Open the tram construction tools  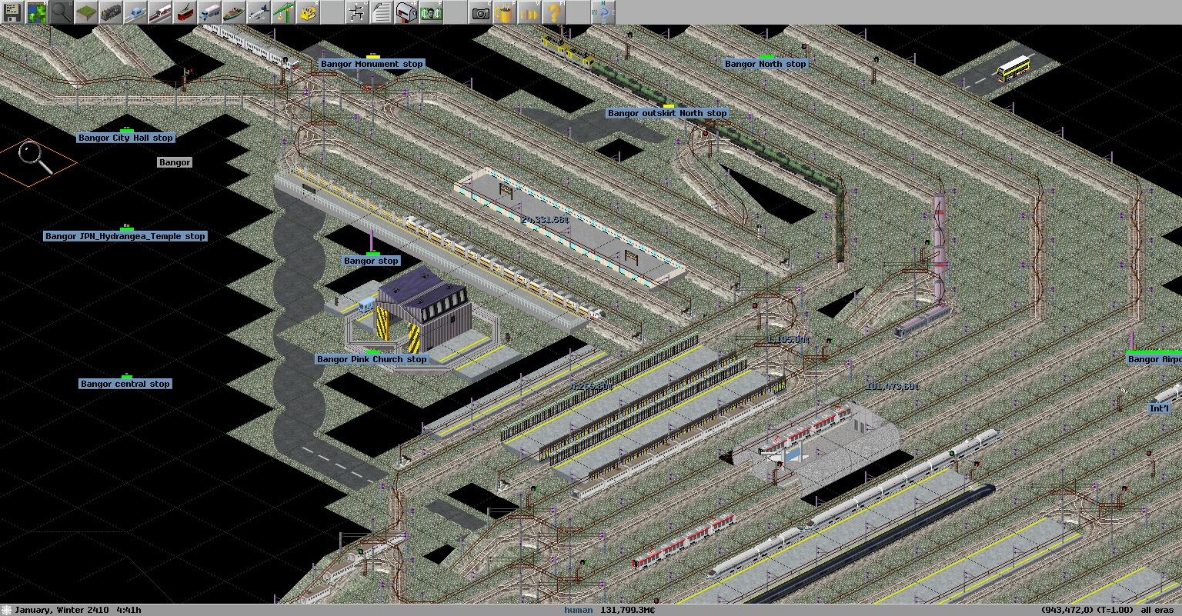pos(185,12)
